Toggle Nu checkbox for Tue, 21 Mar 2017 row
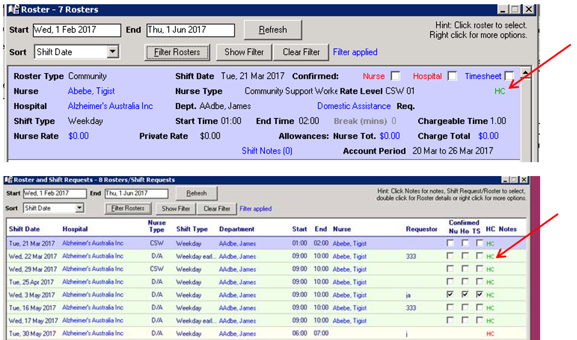 (450, 243)
